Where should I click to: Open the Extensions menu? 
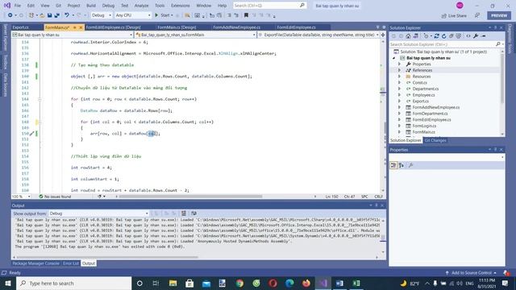coord(181,6)
